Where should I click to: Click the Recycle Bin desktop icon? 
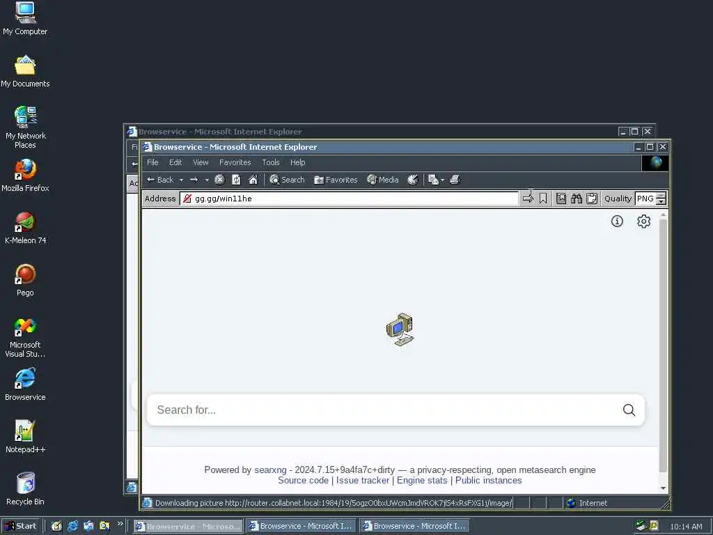click(25, 489)
